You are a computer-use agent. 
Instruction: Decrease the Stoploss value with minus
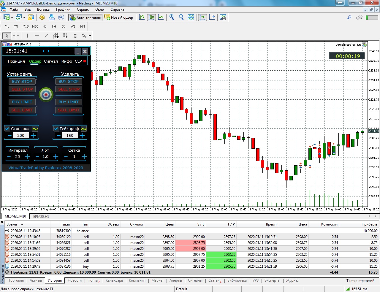pyautogui.click(x=10, y=136)
